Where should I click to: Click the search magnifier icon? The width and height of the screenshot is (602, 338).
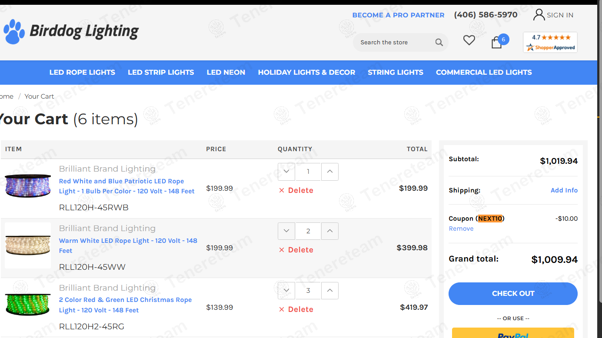click(x=439, y=43)
